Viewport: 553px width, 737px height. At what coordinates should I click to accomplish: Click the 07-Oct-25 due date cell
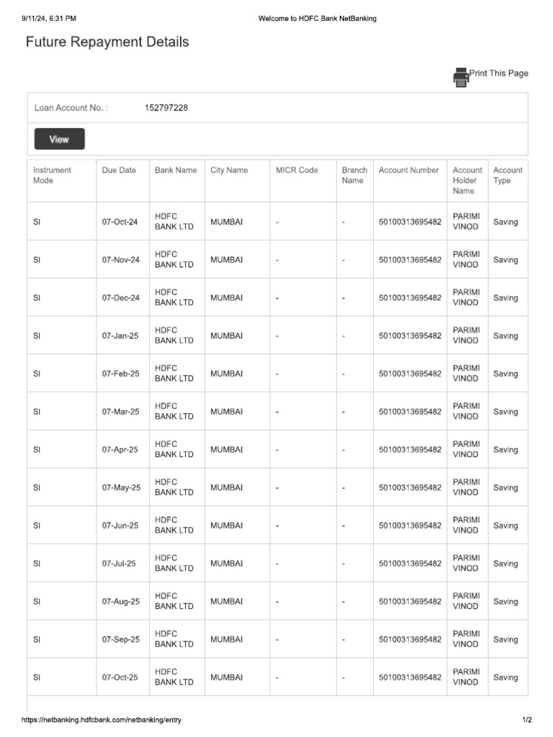(x=120, y=677)
